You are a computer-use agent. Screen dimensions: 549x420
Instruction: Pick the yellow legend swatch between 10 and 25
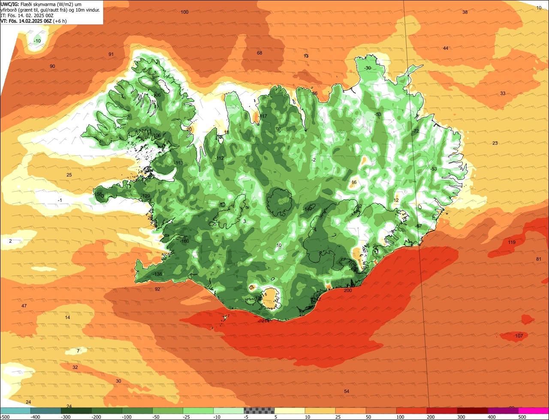[320, 411]
